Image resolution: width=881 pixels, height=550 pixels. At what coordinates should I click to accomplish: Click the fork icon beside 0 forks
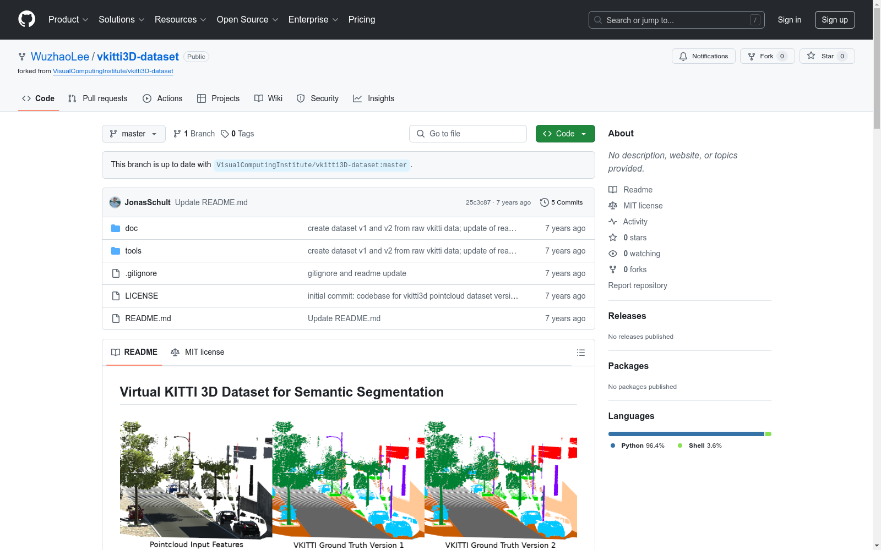click(x=613, y=269)
